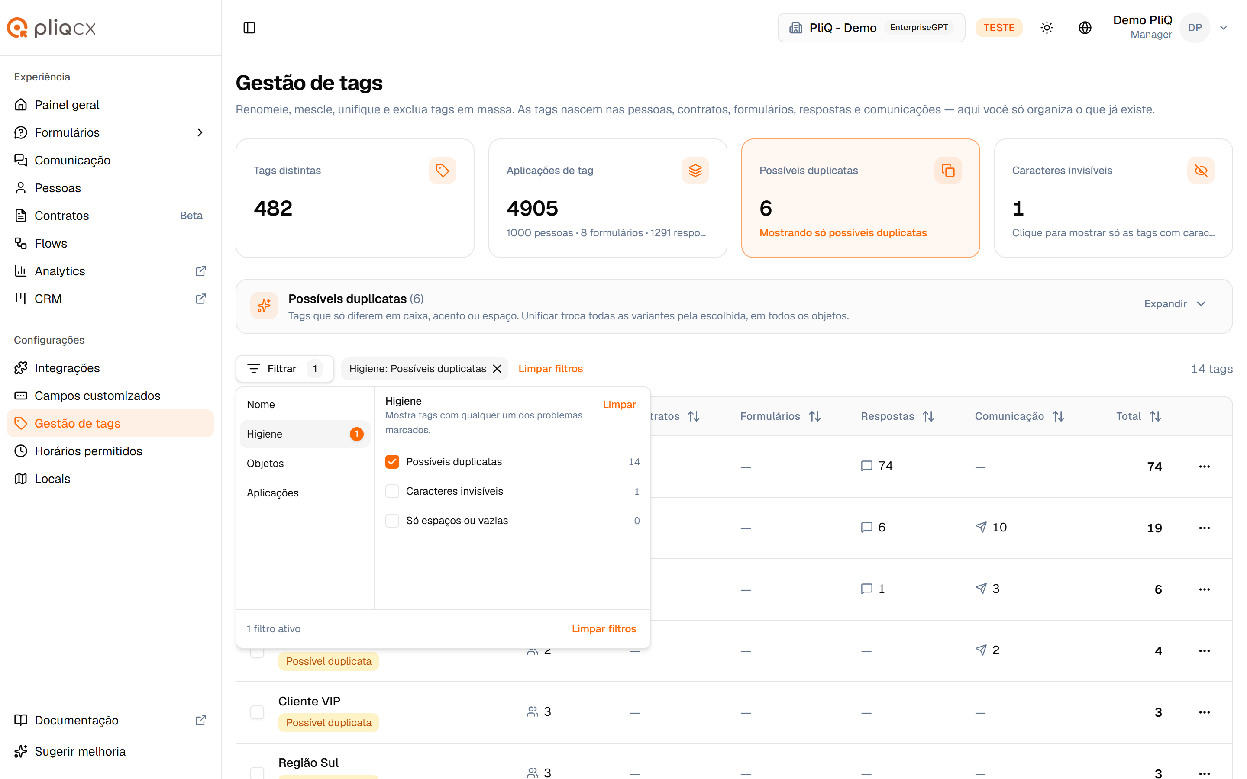Click the Tags distintas tag icon
This screenshot has width=1247, height=779.
pyautogui.click(x=442, y=171)
